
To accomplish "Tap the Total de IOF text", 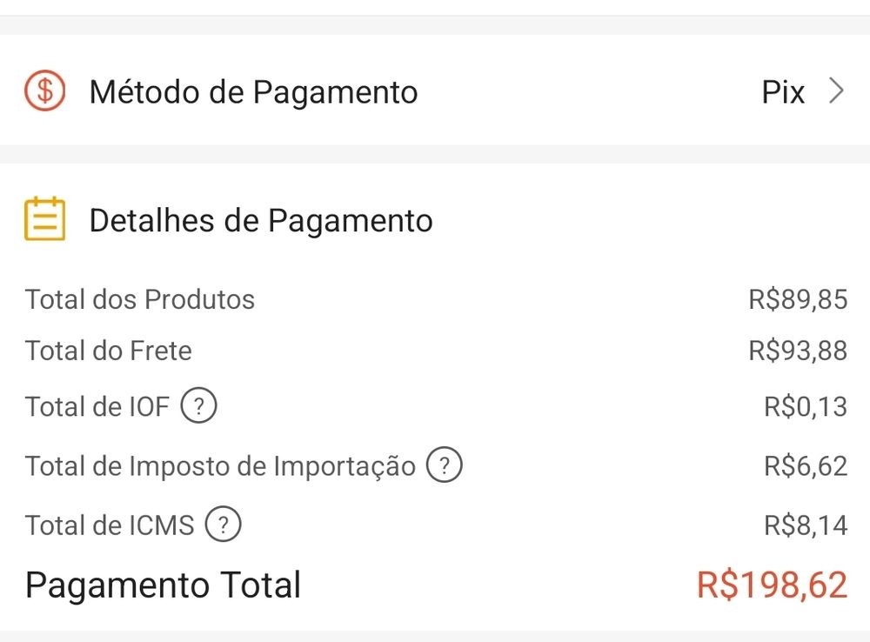I will coord(97,406).
